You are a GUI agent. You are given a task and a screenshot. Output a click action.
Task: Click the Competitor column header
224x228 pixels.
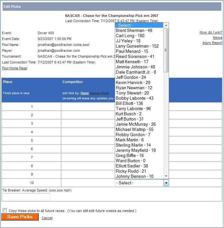72,82
